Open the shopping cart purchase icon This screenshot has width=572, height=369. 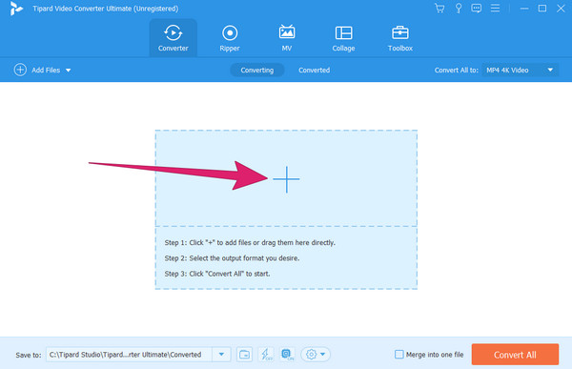[x=439, y=8]
